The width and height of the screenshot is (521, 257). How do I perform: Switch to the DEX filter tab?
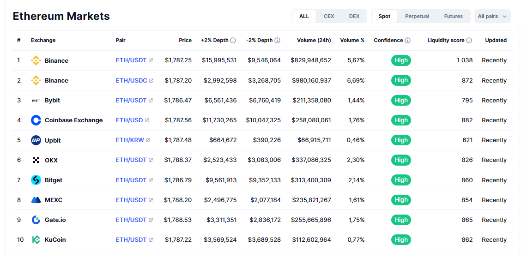coord(354,16)
